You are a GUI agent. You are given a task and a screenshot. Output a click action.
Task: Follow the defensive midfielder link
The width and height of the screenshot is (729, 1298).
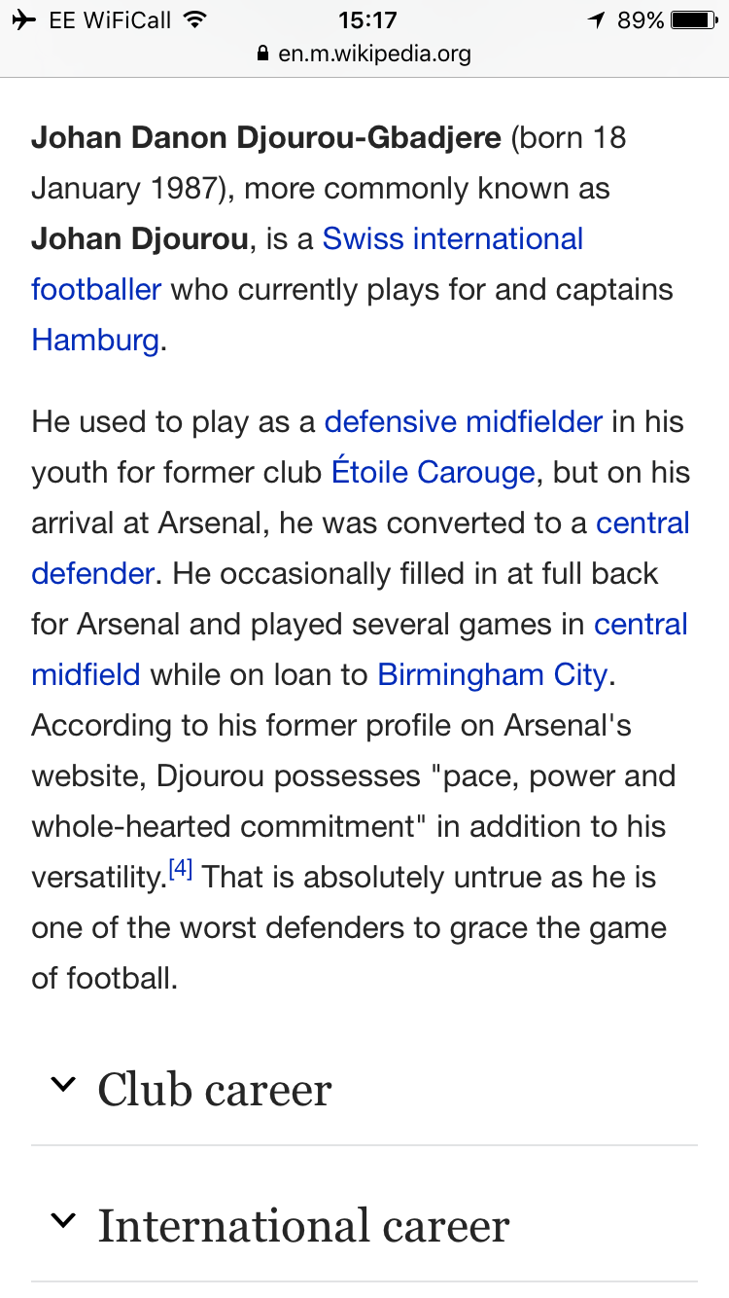click(x=464, y=421)
